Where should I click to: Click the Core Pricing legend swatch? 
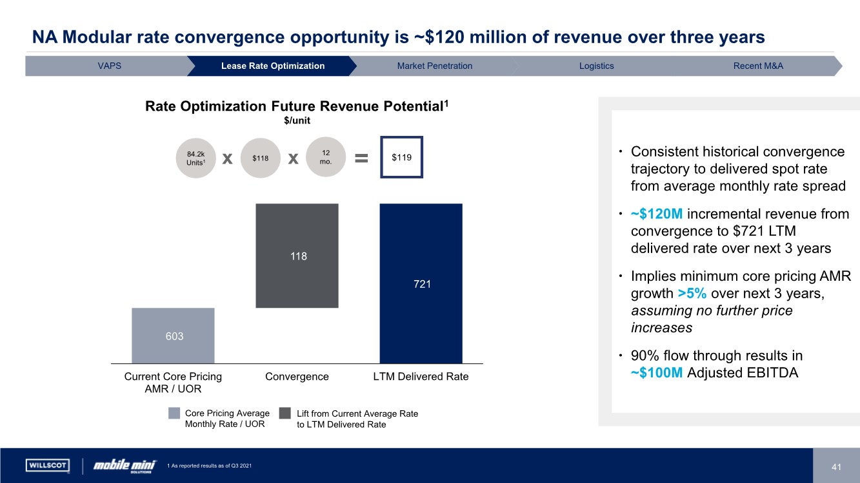point(174,413)
